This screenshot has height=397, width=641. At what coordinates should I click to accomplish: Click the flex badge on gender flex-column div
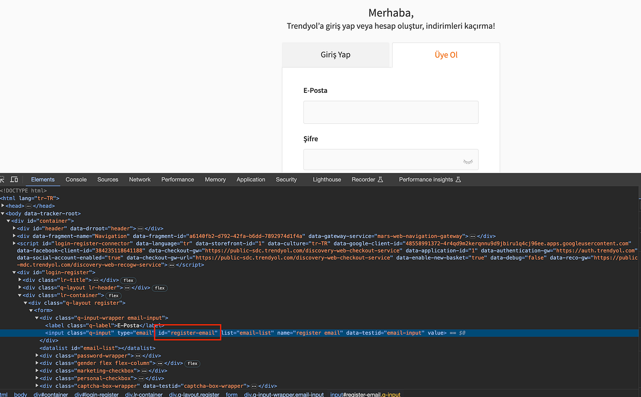coord(192,363)
